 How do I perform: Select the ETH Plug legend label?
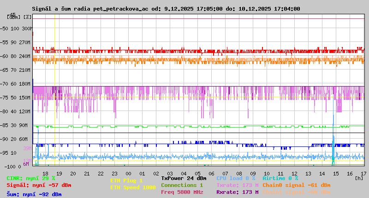pyautogui.click(x=127, y=181)
